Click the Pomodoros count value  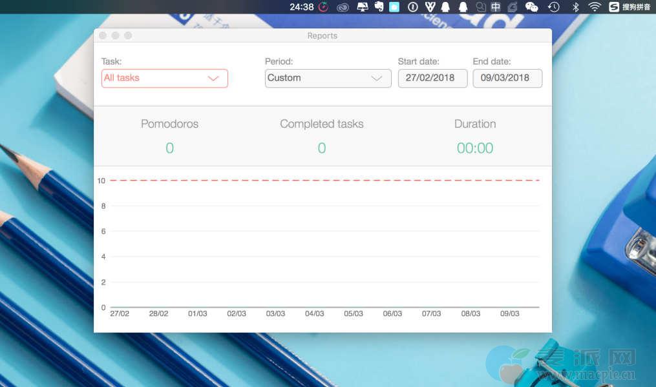[169, 148]
